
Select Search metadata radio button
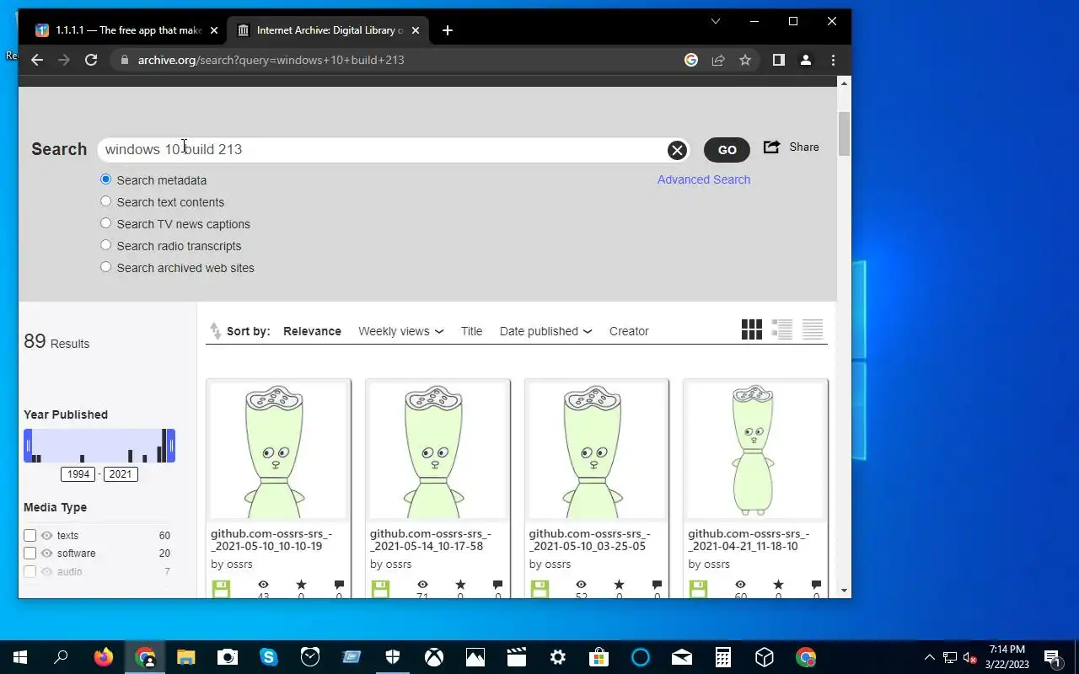[x=105, y=179]
